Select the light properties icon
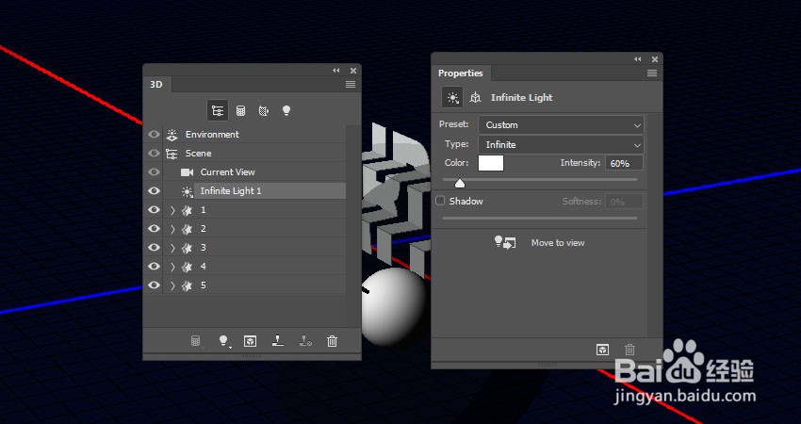Image resolution: width=801 pixels, height=424 pixels. 452,98
